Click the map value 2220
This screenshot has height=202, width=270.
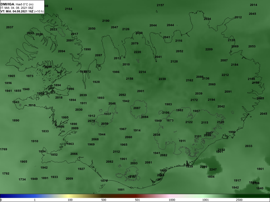pos(137,52)
